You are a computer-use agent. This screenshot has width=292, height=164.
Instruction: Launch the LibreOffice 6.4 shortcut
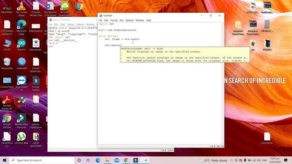[7, 140]
